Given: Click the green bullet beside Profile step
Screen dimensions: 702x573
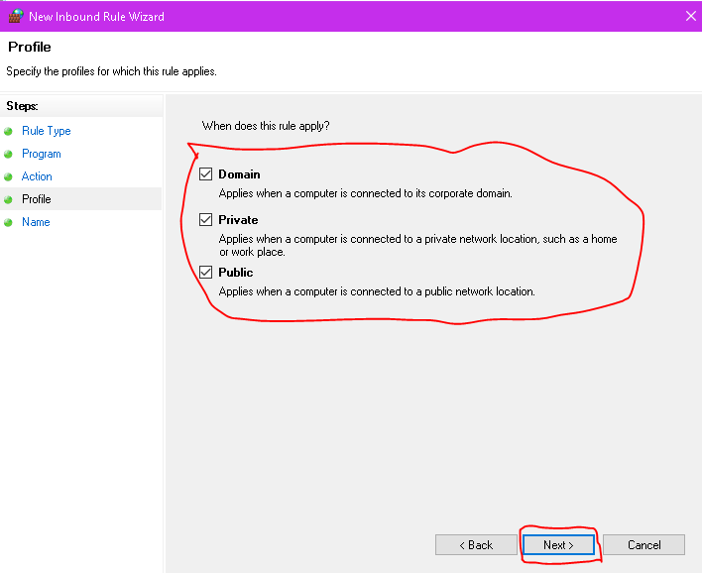Looking at the screenshot, I should point(8,199).
